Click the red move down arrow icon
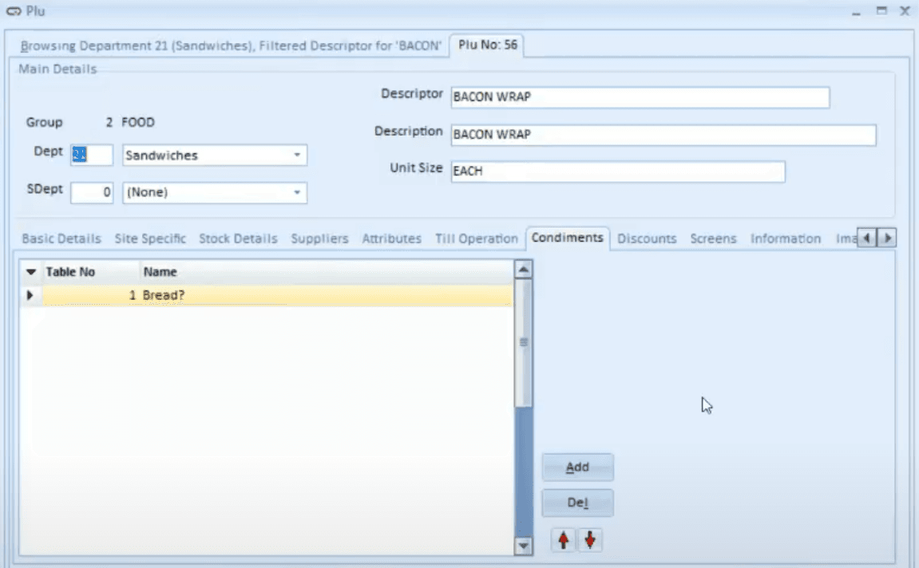Image resolution: width=919 pixels, height=568 pixels. pyautogui.click(x=590, y=541)
